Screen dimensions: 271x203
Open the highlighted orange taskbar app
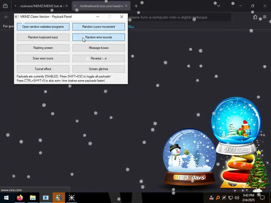(58, 198)
